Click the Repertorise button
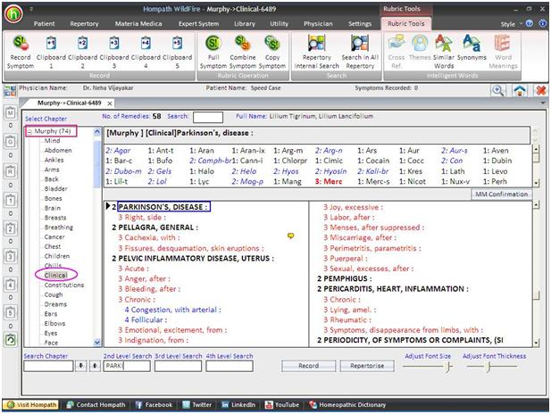This screenshot has height=414, width=551. pos(367,366)
